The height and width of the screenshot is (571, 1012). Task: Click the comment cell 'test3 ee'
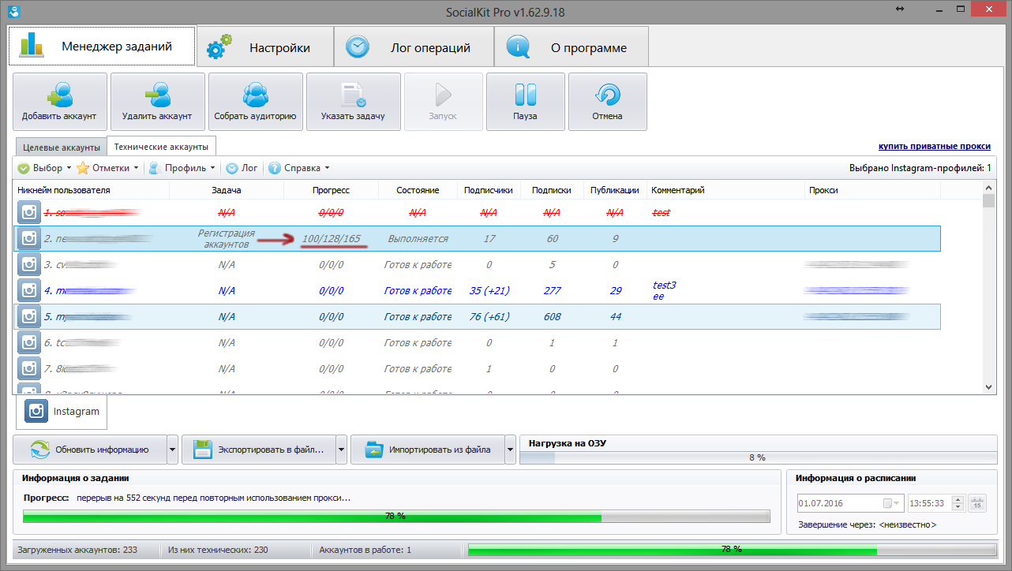point(664,290)
